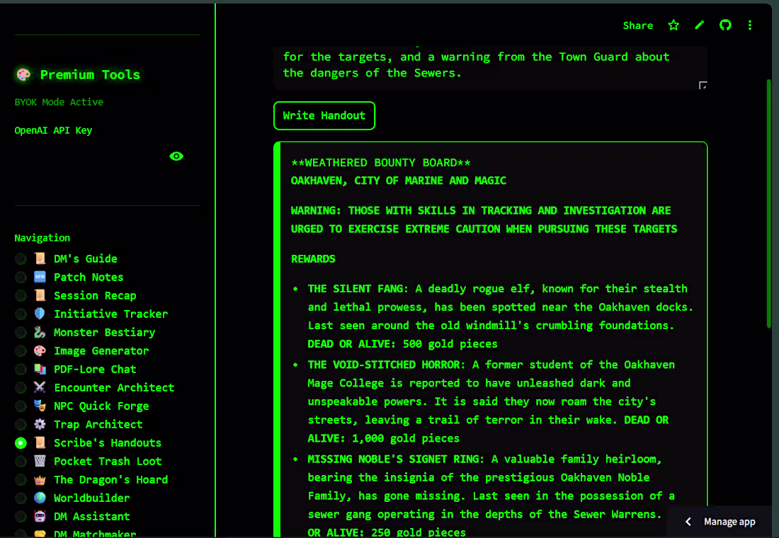
Task: Click the Image Generator palette icon
Action: (40, 350)
